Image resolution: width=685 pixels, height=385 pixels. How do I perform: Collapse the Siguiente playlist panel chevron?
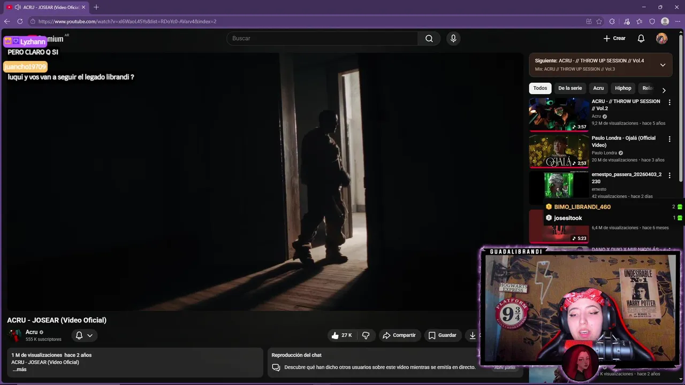click(x=663, y=65)
